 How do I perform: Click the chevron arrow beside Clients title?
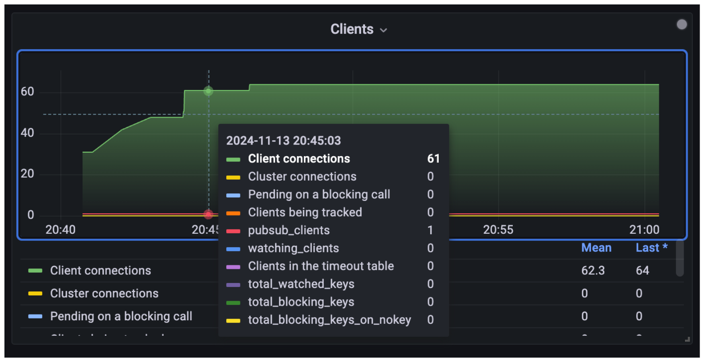(384, 30)
